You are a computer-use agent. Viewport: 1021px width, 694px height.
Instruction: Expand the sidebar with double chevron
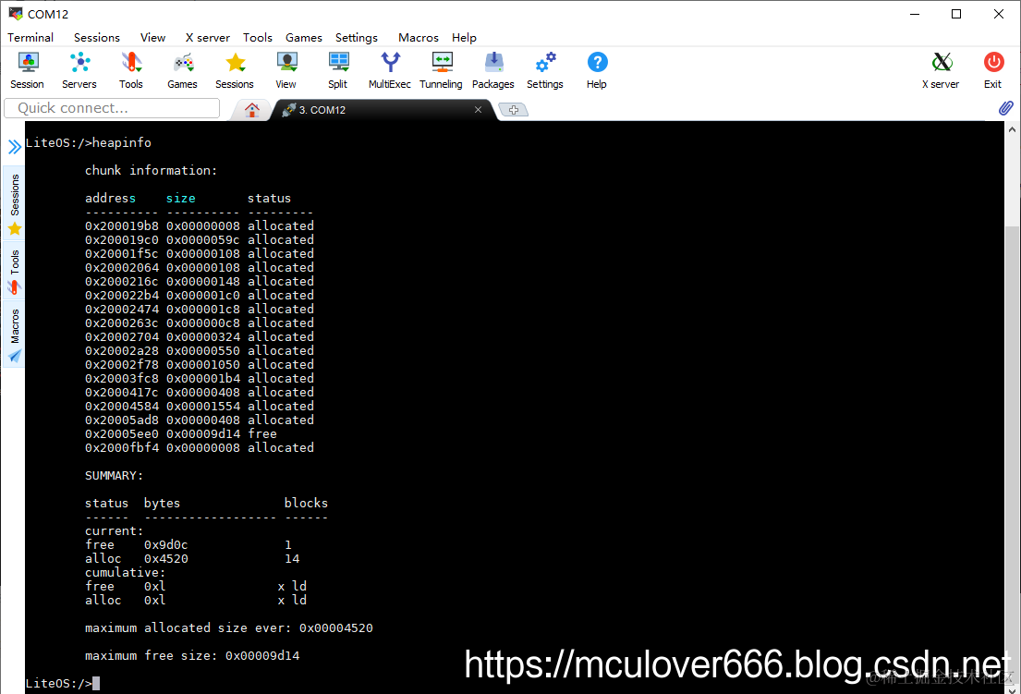tap(15, 147)
